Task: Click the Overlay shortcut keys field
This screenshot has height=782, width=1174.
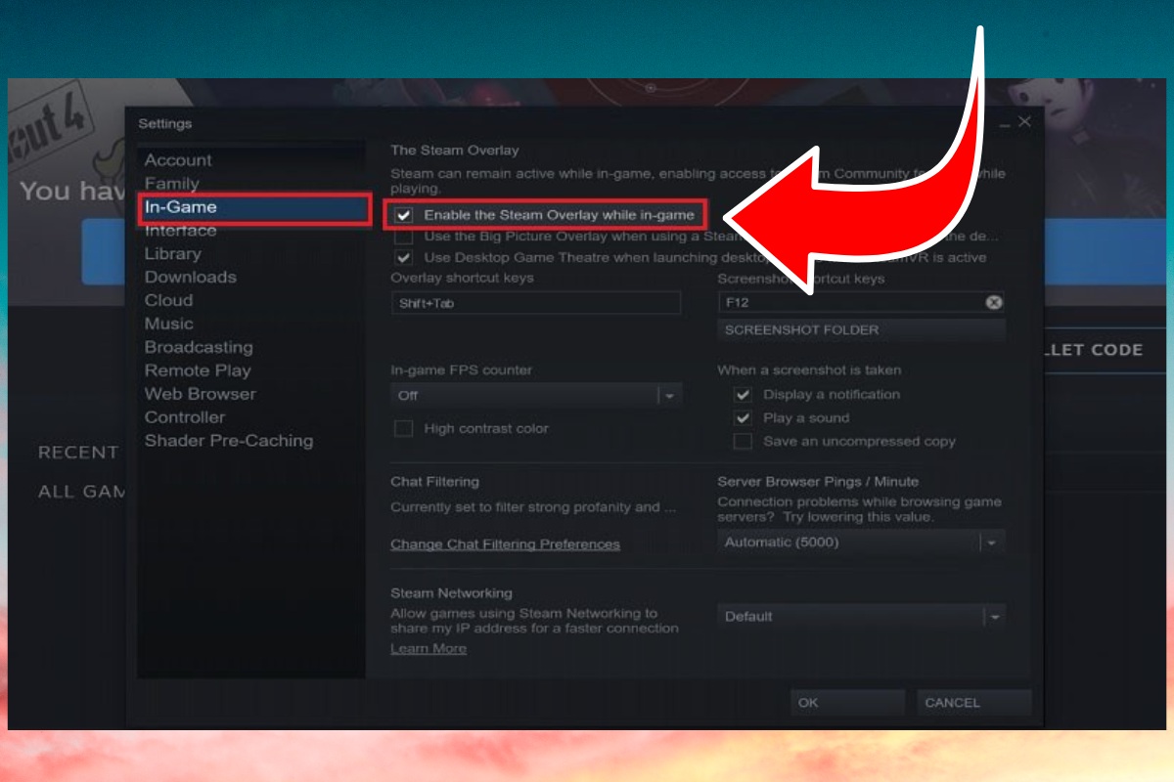Action: [x=536, y=303]
